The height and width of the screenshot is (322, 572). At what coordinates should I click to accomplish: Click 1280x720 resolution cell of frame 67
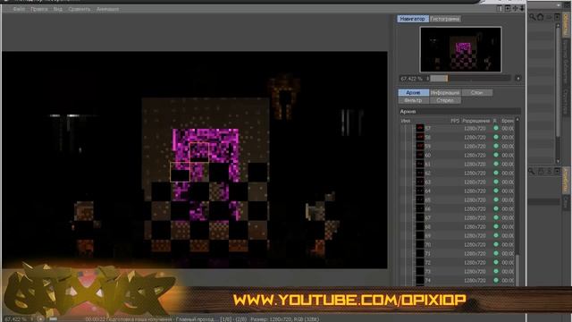click(x=475, y=218)
